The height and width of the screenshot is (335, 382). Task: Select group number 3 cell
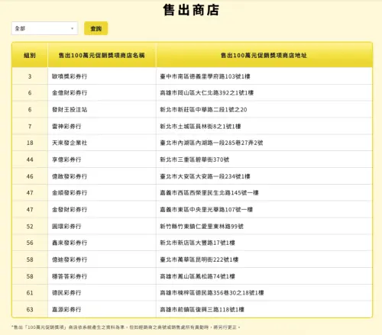tap(30, 76)
